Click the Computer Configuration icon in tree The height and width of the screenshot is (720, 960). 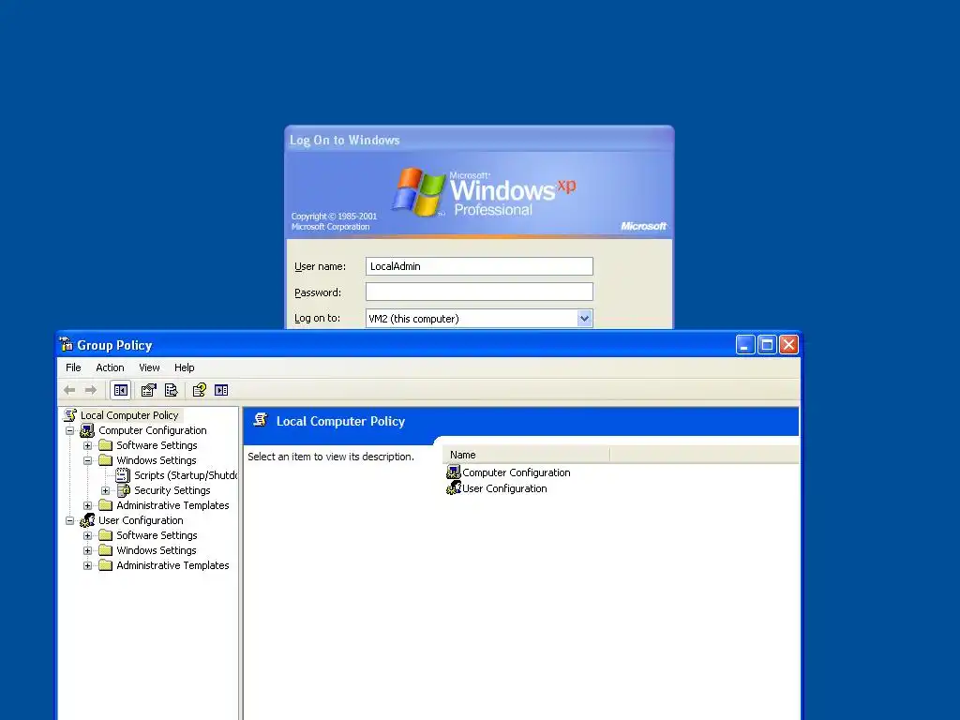click(x=87, y=430)
